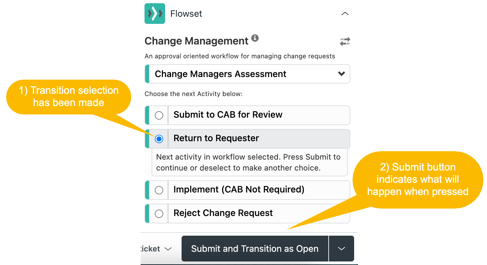Collapse the Flowset panel with the up chevron
The height and width of the screenshot is (265, 487).
point(345,14)
